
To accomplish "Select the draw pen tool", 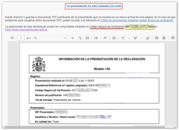I will point(123,38).
